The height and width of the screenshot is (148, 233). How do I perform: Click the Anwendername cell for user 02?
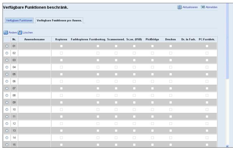point(34,53)
